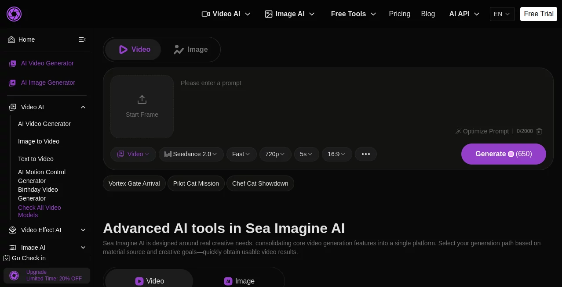
Task: Open the Video AI top navigation menu
Action: [226, 14]
